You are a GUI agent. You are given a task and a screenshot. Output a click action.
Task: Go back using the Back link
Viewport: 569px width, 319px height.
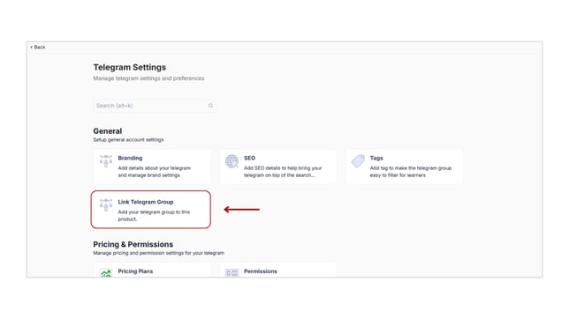38,47
